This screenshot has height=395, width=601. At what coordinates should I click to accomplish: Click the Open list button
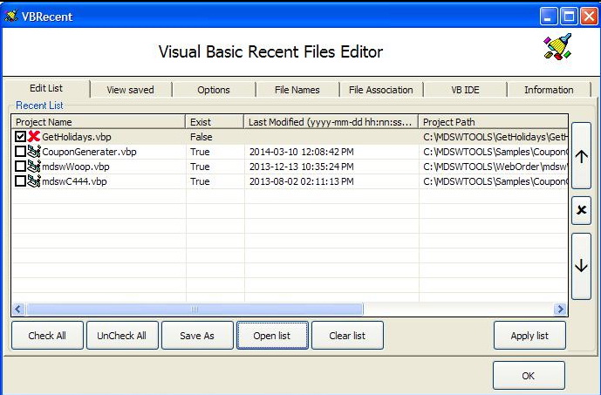[x=272, y=336]
